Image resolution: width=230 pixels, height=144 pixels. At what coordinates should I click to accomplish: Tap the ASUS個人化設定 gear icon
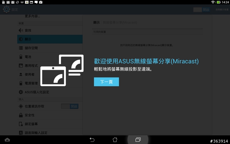coord(21,92)
